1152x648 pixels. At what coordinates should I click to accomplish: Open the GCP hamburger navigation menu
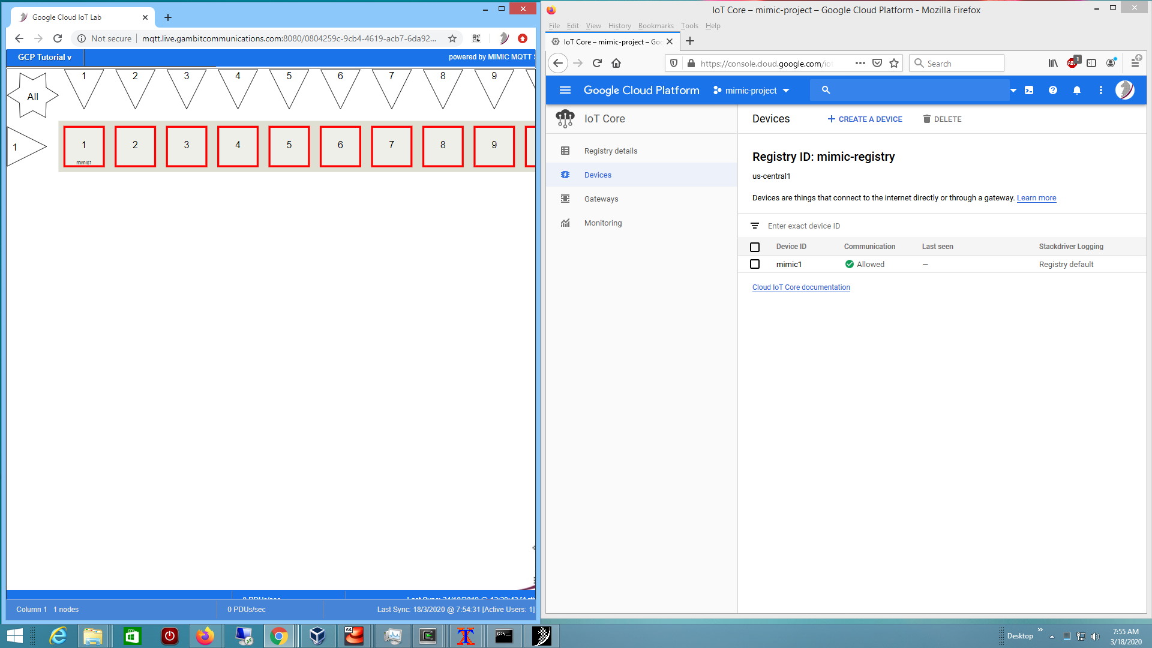(565, 90)
